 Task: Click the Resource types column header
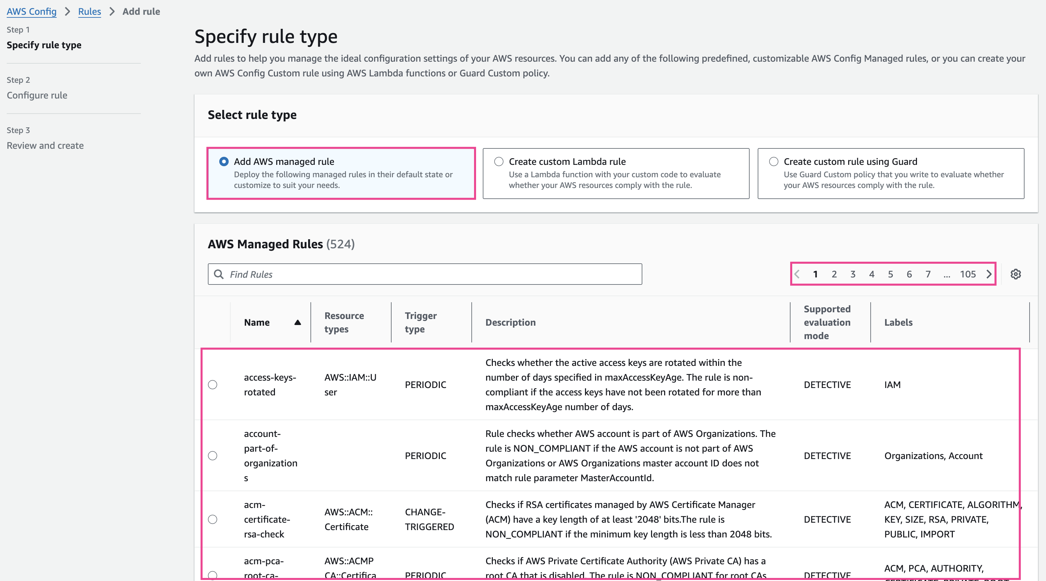click(344, 322)
